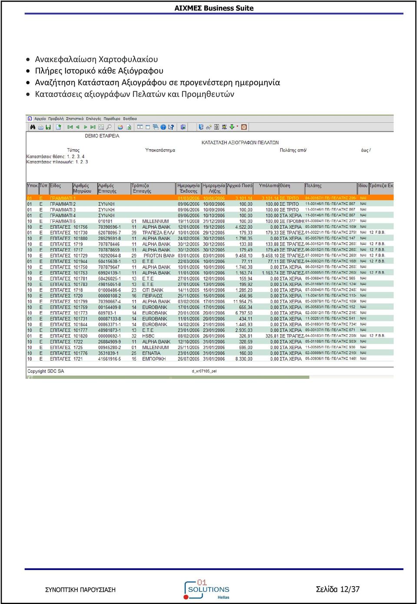Click the PROTON BANK cell
The width and height of the screenshot is (417, 604).
(159, 256)
